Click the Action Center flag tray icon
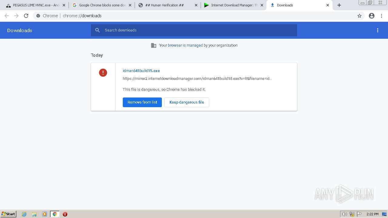Image resolution: width=388 pixels, height=218 pixels. 359,214
